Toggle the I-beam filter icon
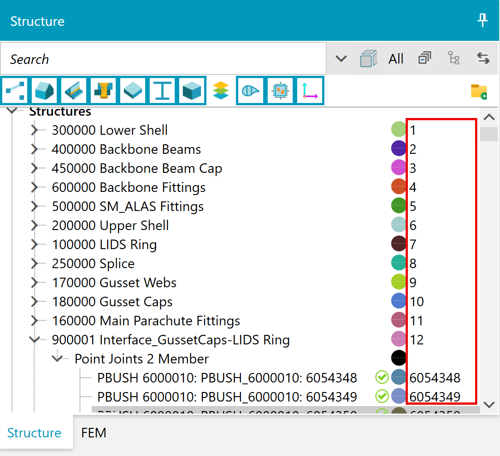500x456 pixels. (x=162, y=91)
